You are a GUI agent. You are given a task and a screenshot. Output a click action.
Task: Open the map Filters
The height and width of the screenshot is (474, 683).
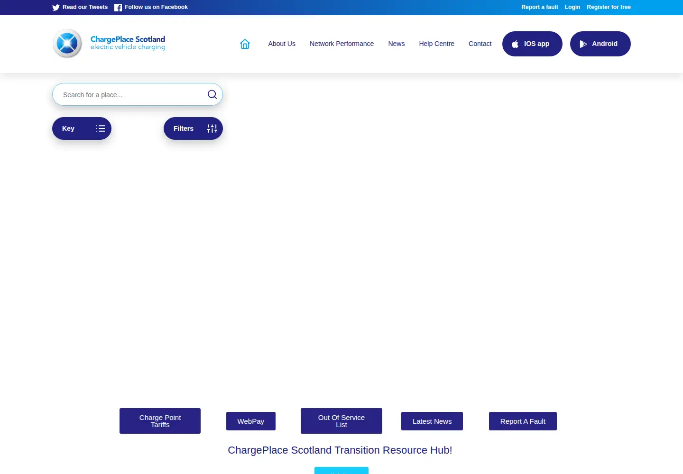click(x=193, y=128)
